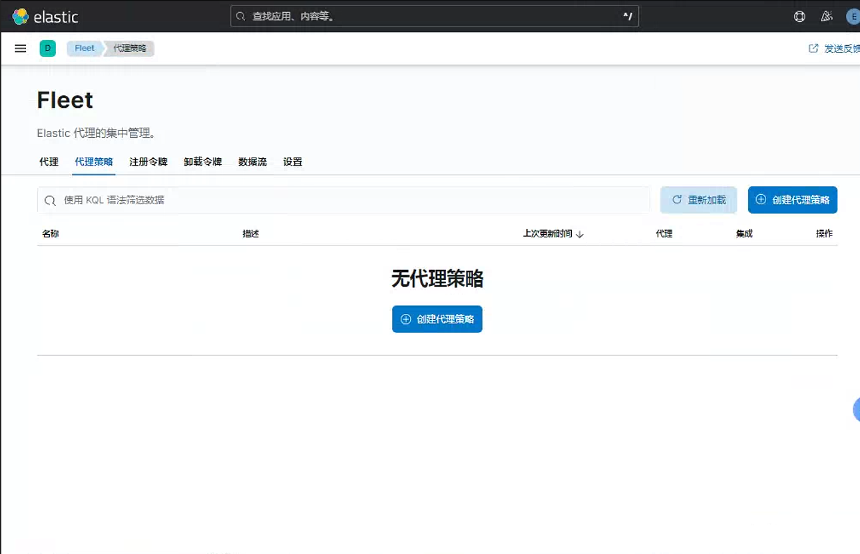Click the magnifier icon in global search
Screen dimensions: 860x554
coord(241,17)
